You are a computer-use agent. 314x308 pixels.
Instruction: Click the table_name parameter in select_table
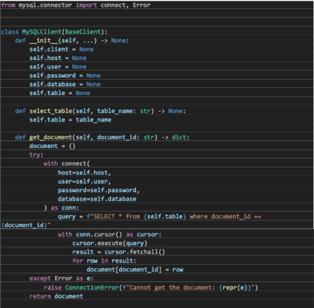(115, 111)
